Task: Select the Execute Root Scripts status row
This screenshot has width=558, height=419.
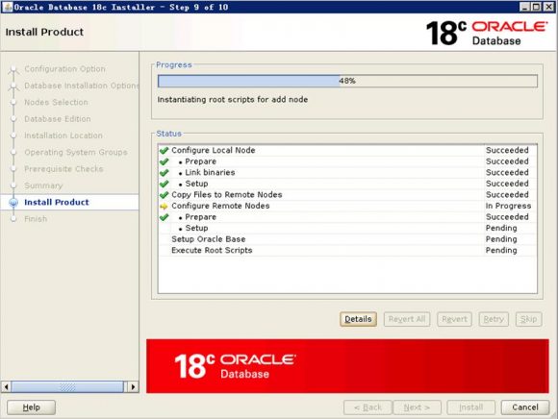Action: pyautogui.click(x=347, y=250)
